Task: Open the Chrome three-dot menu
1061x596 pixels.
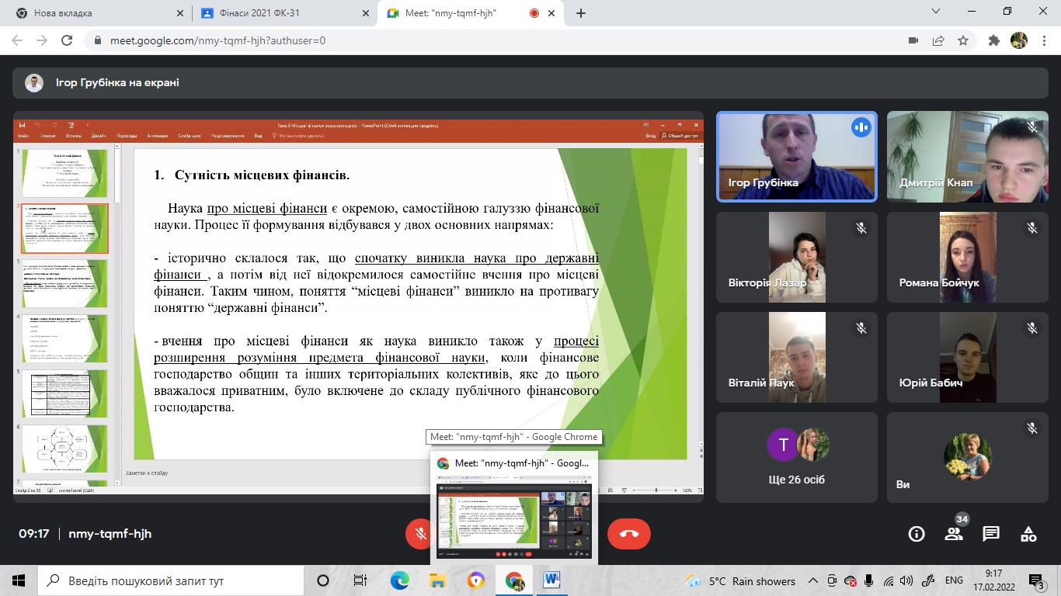Action: pyautogui.click(x=1043, y=41)
